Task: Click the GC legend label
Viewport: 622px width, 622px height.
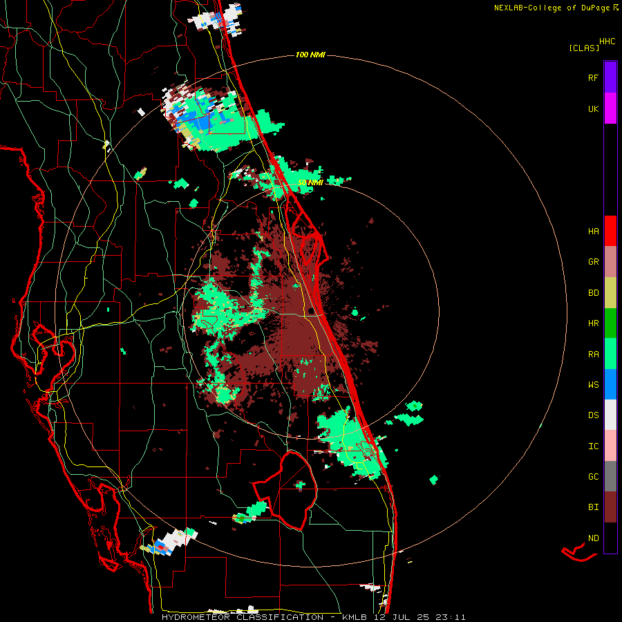Action: [x=593, y=477]
